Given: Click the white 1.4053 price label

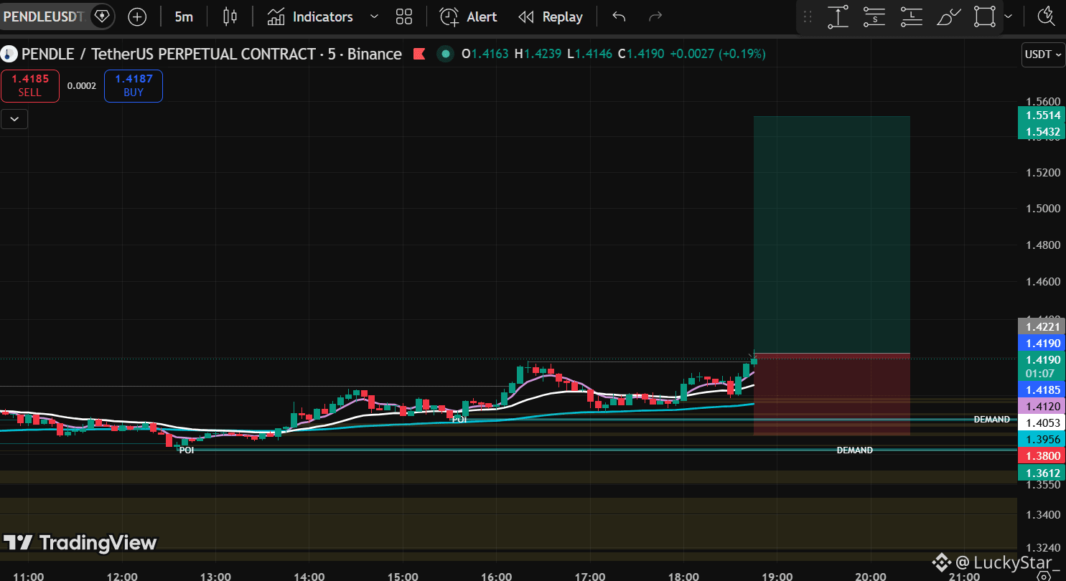Looking at the screenshot, I should [x=1042, y=423].
